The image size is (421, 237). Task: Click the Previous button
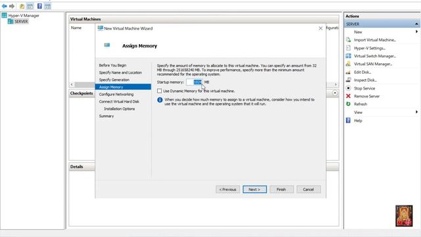point(228,190)
